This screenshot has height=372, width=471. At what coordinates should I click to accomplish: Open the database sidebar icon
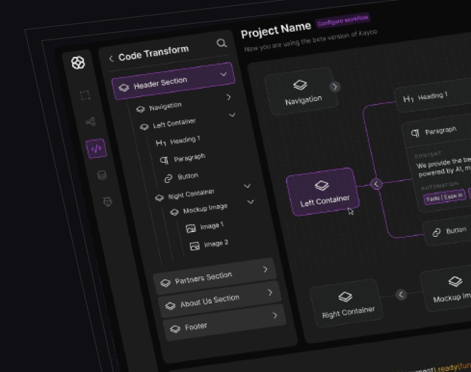point(102,175)
